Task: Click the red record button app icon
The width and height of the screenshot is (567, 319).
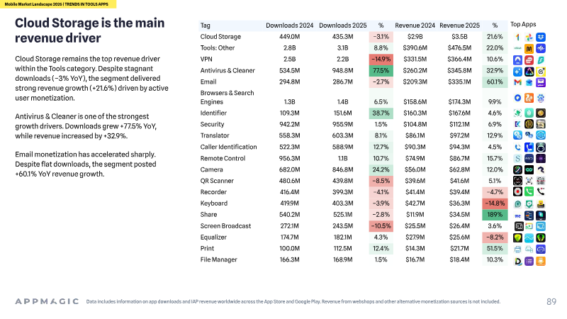Action: tap(517, 191)
